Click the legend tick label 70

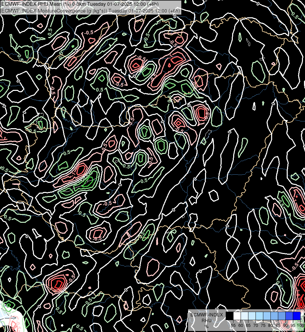(256, 326)
